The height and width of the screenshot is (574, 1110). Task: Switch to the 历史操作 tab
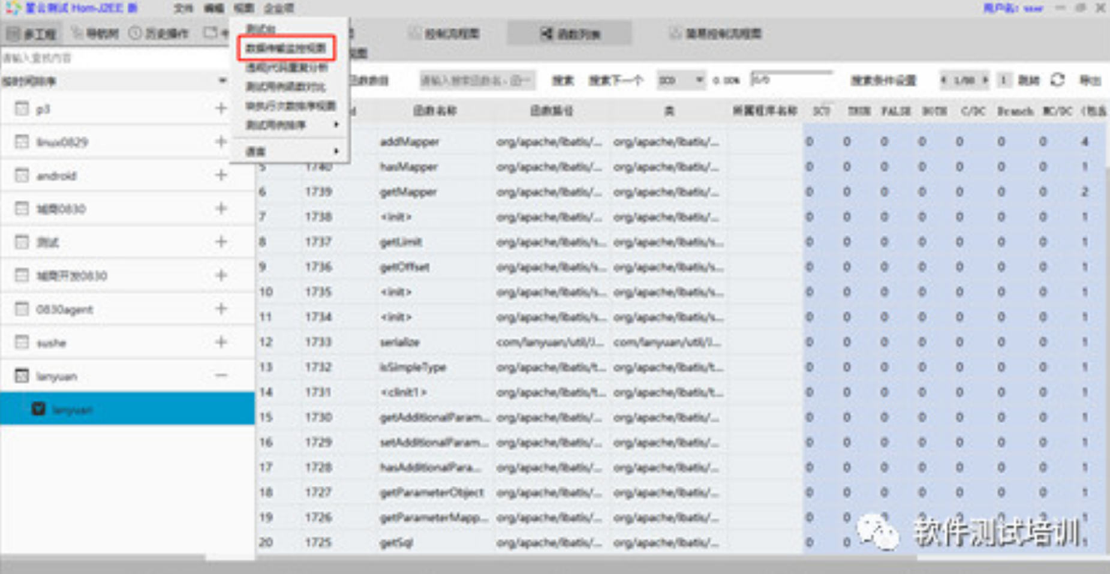click(x=159, y=34)
